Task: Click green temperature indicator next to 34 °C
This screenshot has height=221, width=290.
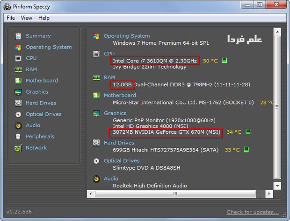Action: (248, 131)
